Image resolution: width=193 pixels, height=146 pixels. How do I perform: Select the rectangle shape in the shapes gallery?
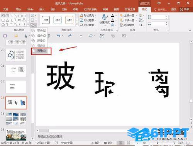[20, 16]
